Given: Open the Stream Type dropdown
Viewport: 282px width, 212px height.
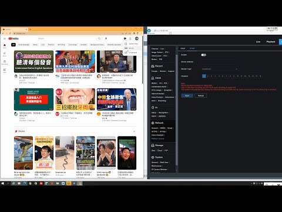Looking at the screenshot, I should (220, 69).
